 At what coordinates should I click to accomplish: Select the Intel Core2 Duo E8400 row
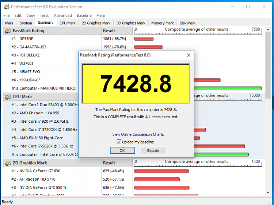(41, 105)
